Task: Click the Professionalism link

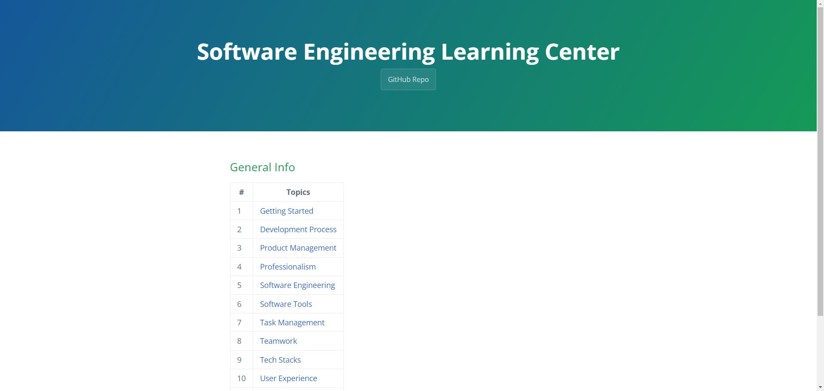Action: 288,267
